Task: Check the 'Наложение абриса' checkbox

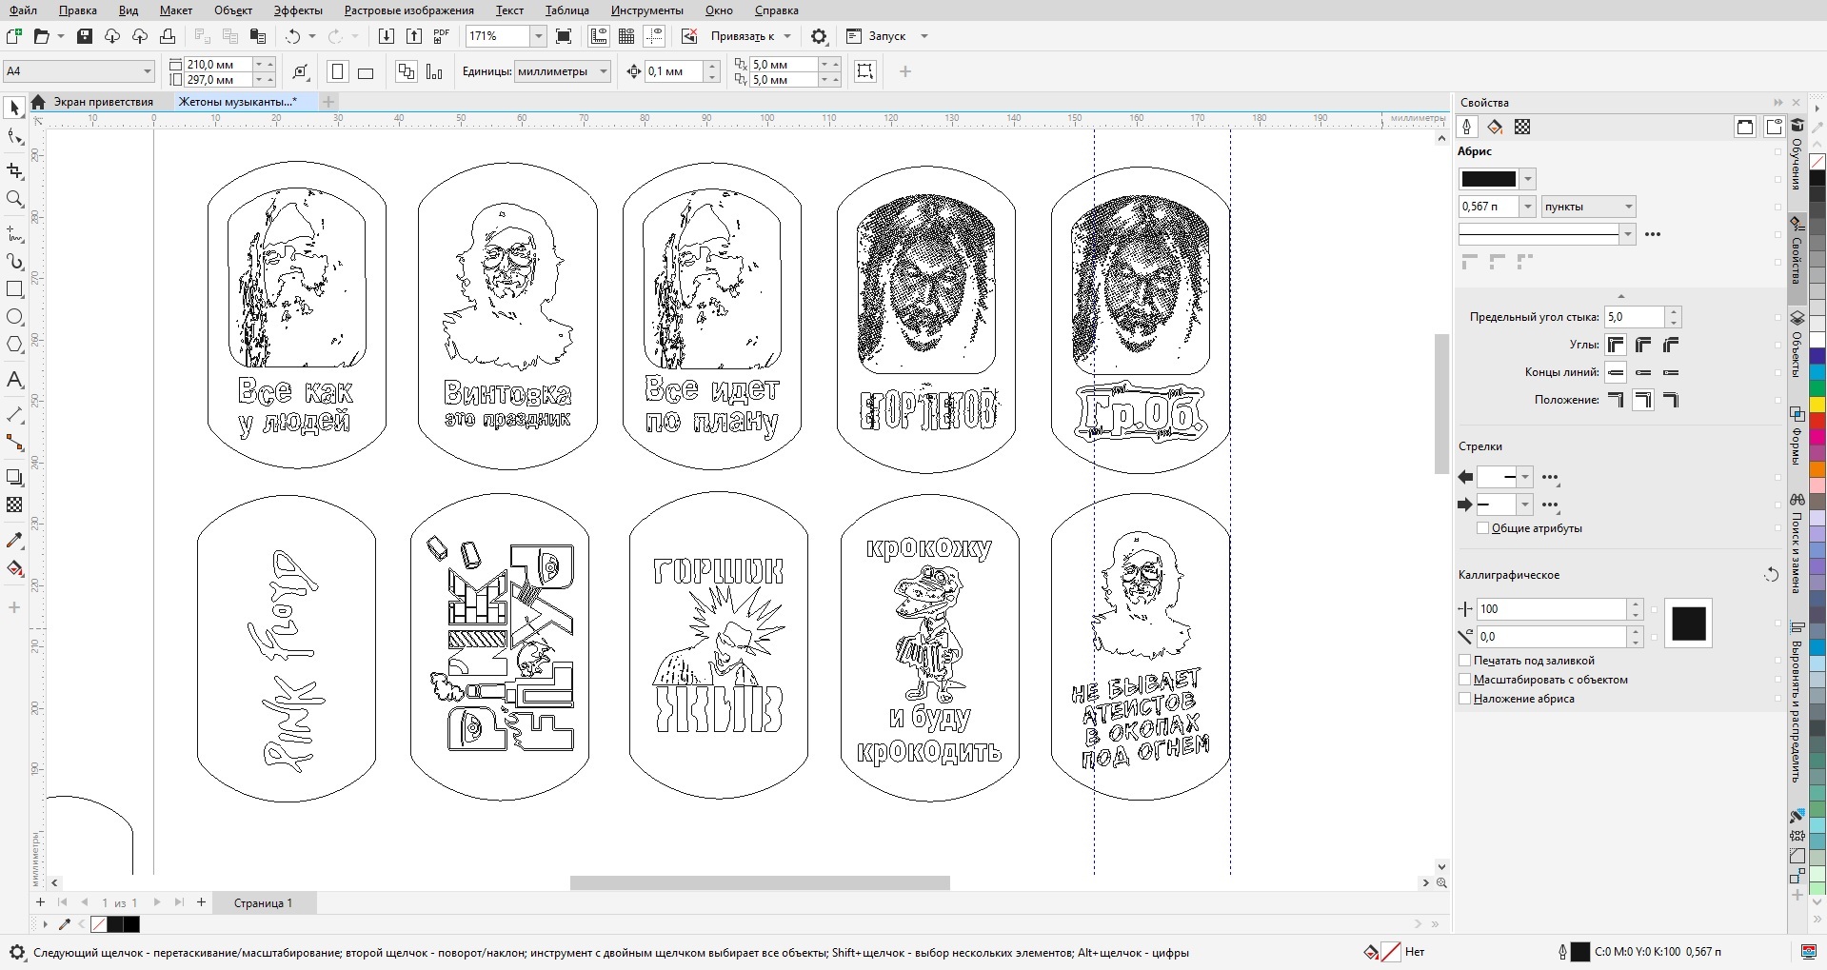Action: [1465, 698]
